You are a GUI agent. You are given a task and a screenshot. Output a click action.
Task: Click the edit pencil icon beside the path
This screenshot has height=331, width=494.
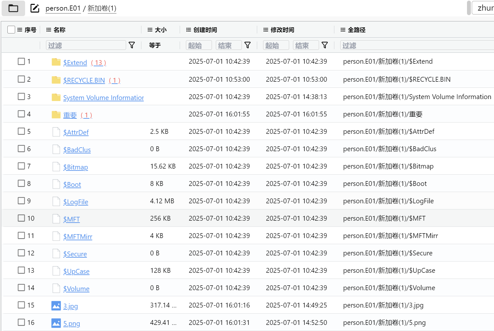[35, 8]
